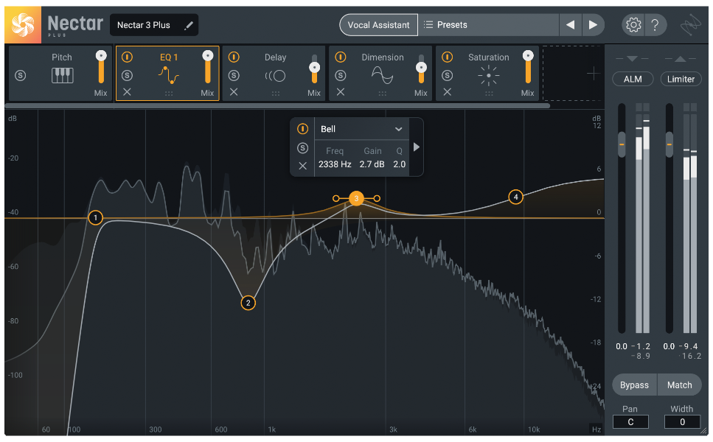Open the settings gear
Image resolution: width=713 pixels, height=442 pixels.
pyautogui.click(x=633, y=24)
